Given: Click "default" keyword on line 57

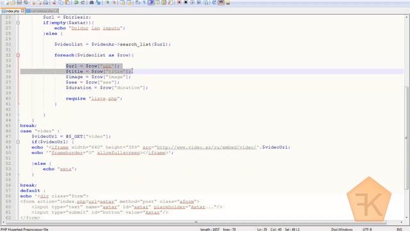Looking at the screenshot, I should tap(30, 191).
